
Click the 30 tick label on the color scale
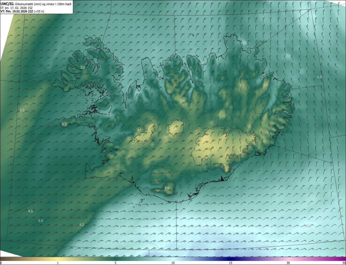click(x=288, y=263)
